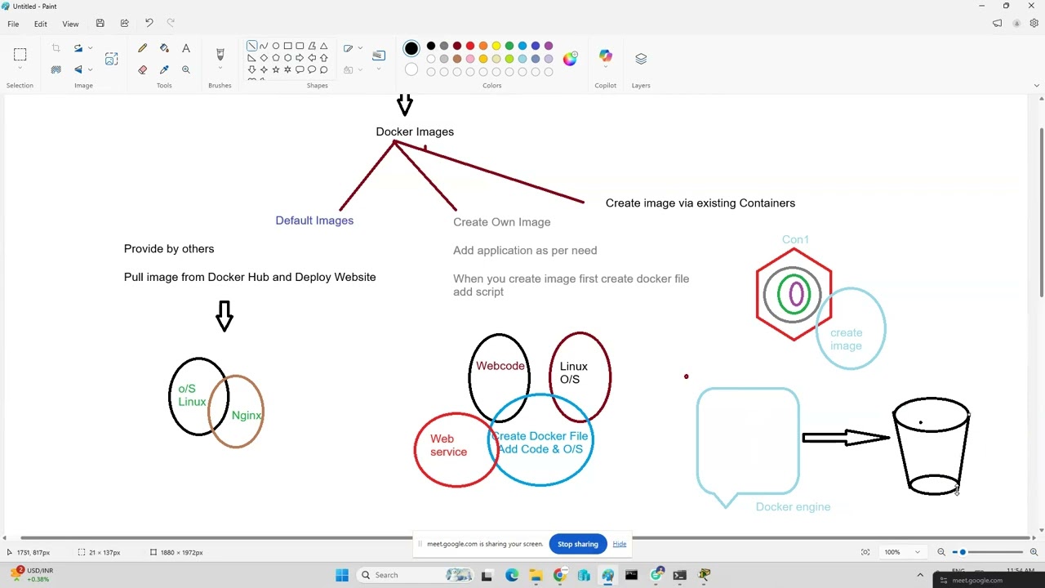Screen dimensions: 1045x588
Task: Select the Curve shape
Action: point(264,46)
